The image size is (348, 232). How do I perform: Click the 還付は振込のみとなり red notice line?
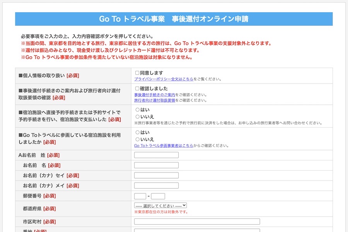(x=110, y=50)
